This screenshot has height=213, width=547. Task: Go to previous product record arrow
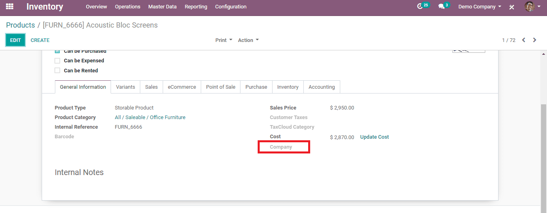524,40
